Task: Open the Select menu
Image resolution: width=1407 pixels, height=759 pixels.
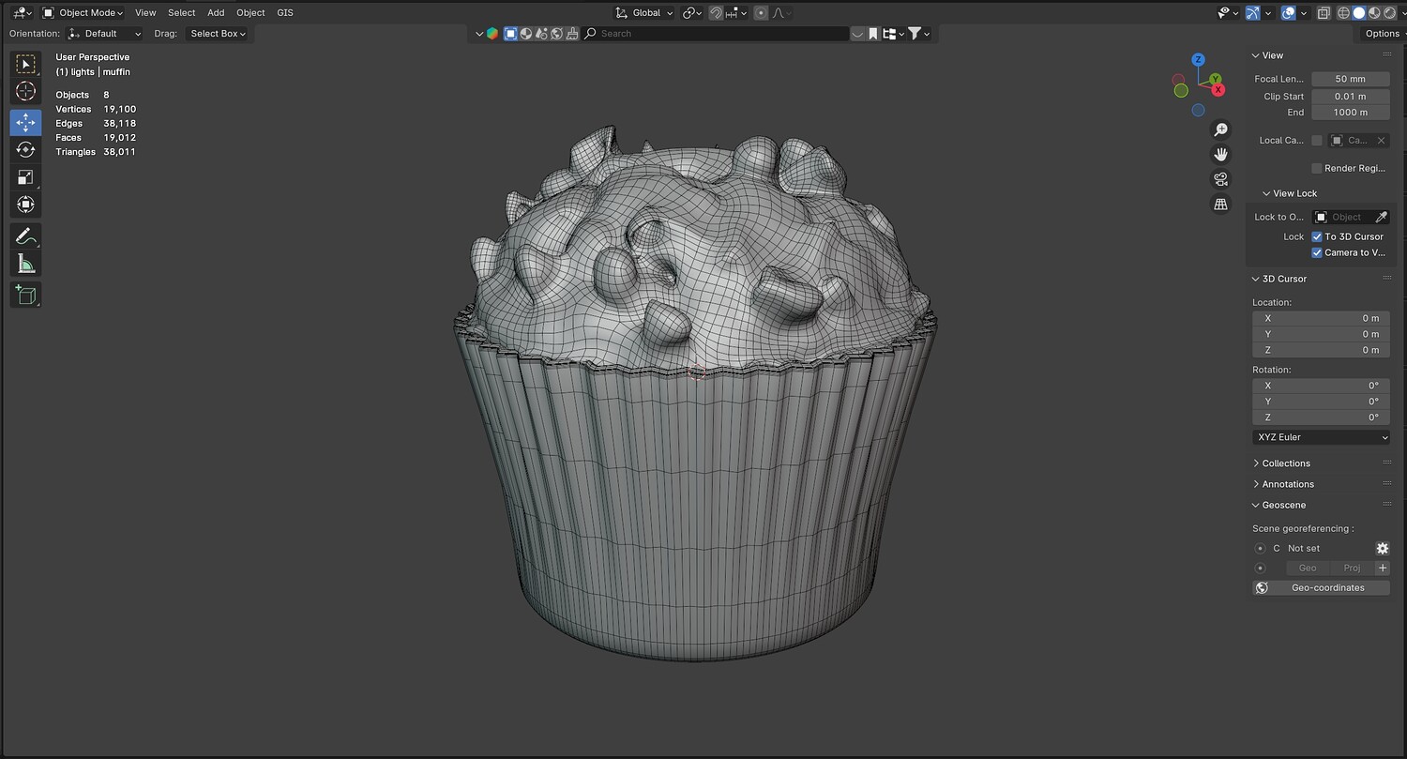Action: click(x=182, y=13)
